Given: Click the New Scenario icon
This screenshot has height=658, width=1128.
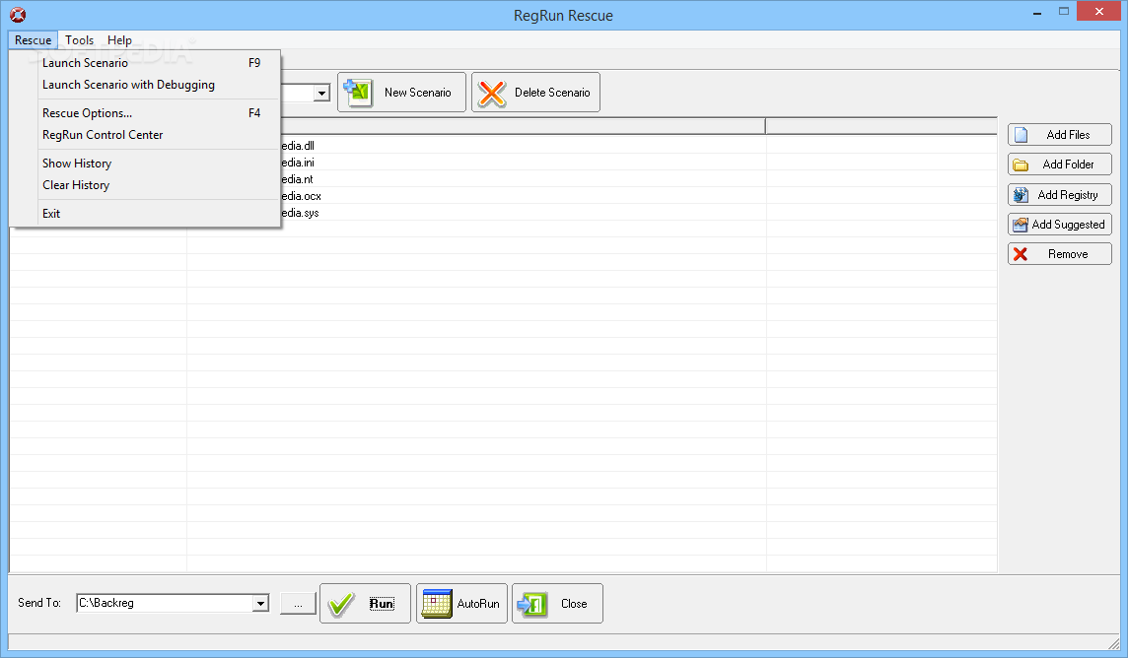Looking at the screenshot, I should 357,92.
